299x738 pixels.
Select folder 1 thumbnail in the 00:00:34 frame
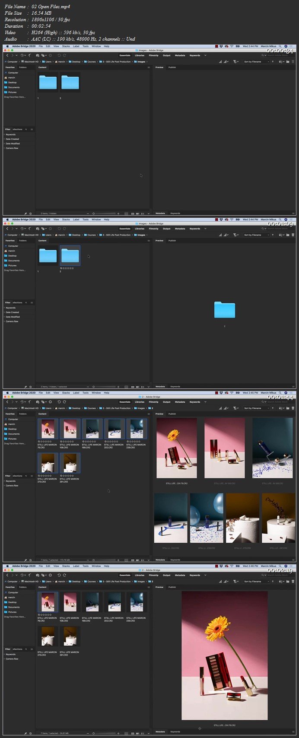tap(48, 83)
